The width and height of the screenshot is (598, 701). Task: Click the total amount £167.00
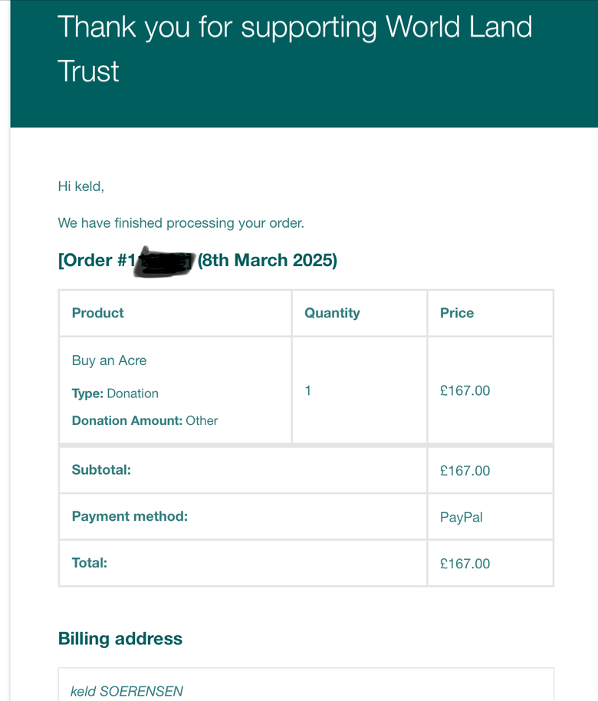tap(465, 564)
